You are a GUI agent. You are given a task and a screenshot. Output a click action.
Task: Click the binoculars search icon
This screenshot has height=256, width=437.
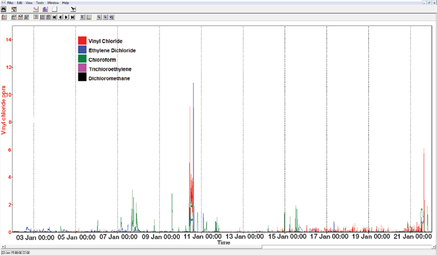tap(3, 9)
